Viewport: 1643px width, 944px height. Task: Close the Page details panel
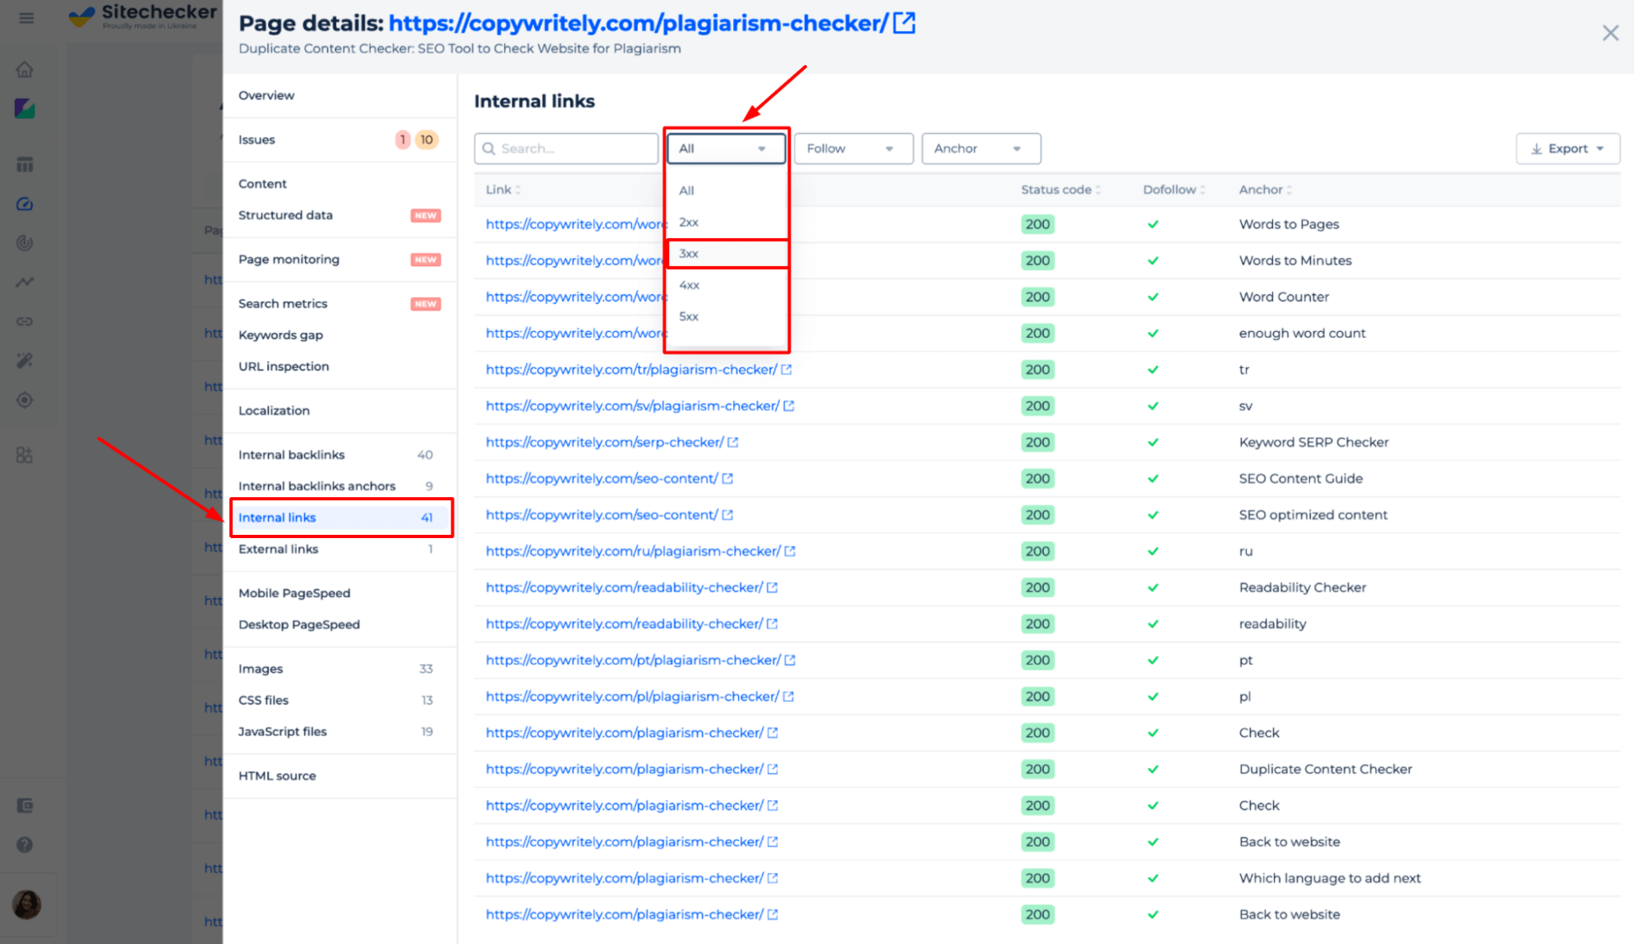(1610, 33)
